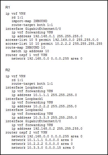This screenshot has width=108, height=155.
Task: Click R1's network 192.168.0.0 area 0 line
Action: [47, 59]
